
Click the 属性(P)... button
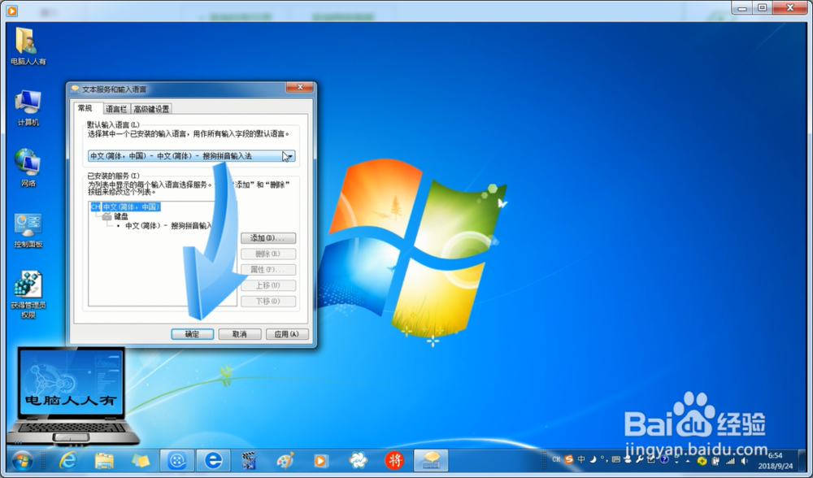[x=268, y=270]
